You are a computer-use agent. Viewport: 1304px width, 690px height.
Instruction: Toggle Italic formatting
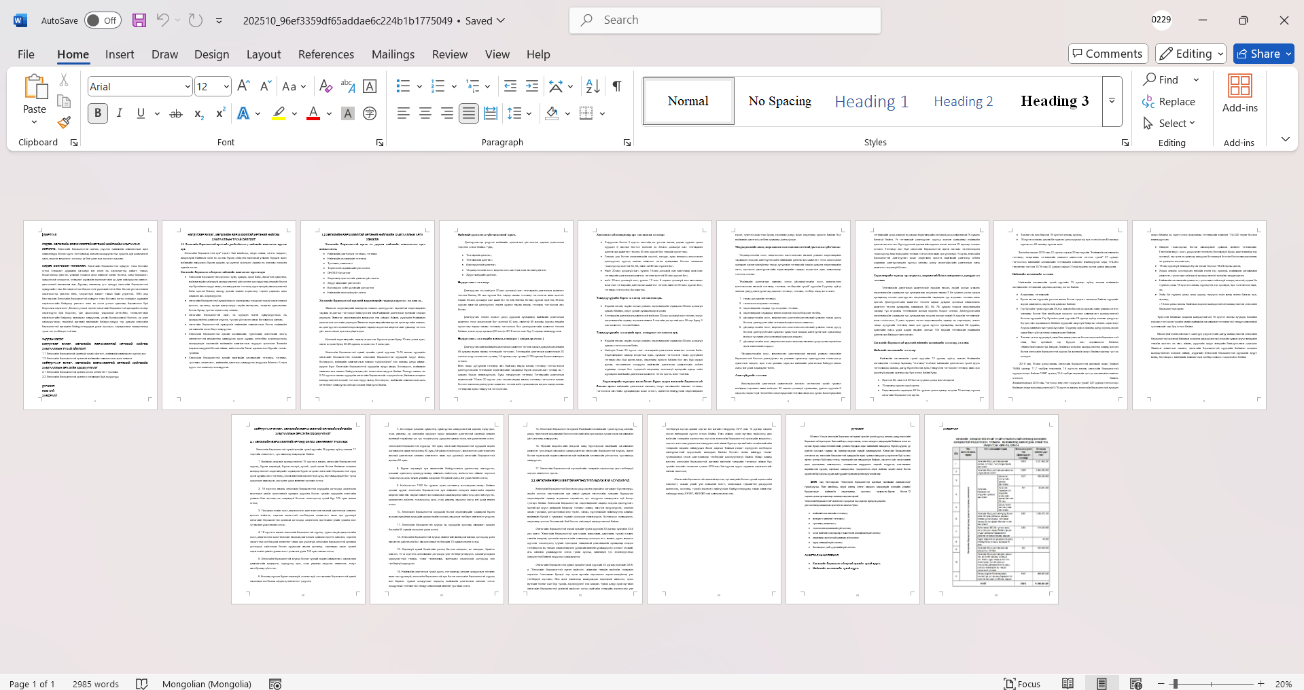tap(120, 113)
